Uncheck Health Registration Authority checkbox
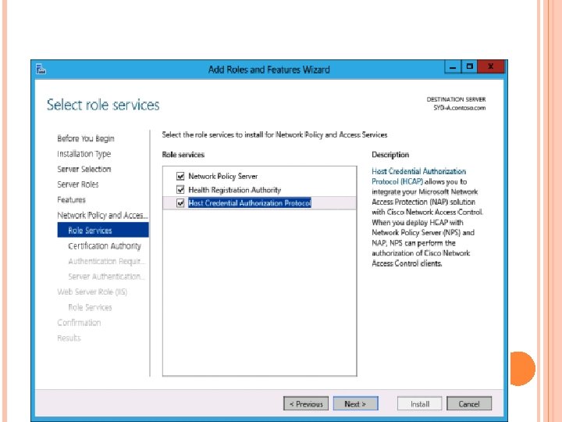 pyautogui.click(x=180, y=189)
